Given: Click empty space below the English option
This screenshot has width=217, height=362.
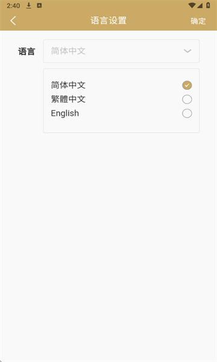Looking at the screenshot, I should coord(121,126).
